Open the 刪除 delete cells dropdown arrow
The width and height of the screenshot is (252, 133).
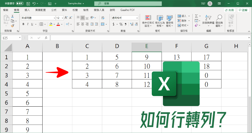tap(189, 20)
